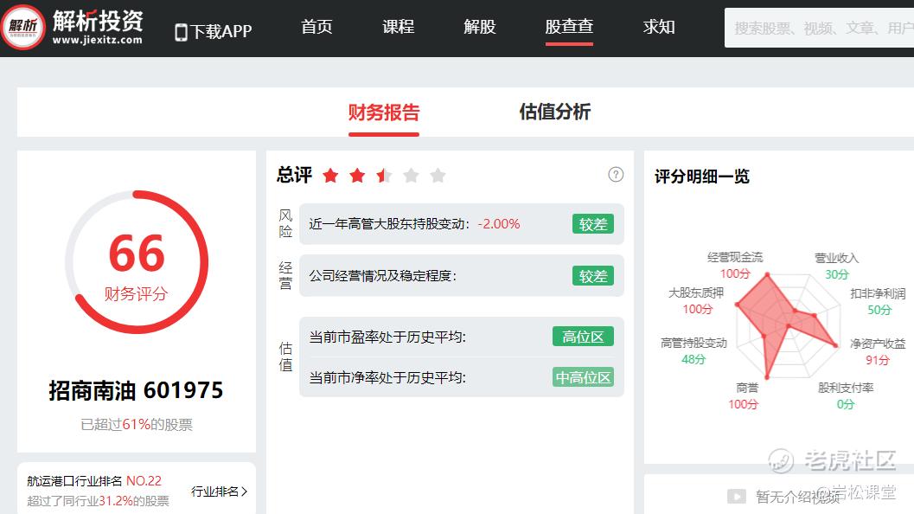Image resolution: width=914 pixels, height=514 pixels.
Task: Click the fifth gray rating star
Action: (x=438, y=175)
